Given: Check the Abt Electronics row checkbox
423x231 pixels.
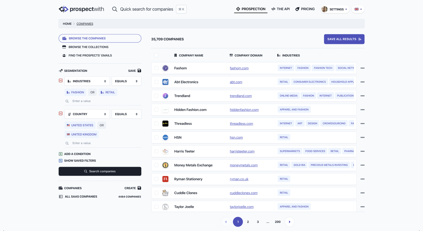Looking at the screenshot, I should (156, 82).
